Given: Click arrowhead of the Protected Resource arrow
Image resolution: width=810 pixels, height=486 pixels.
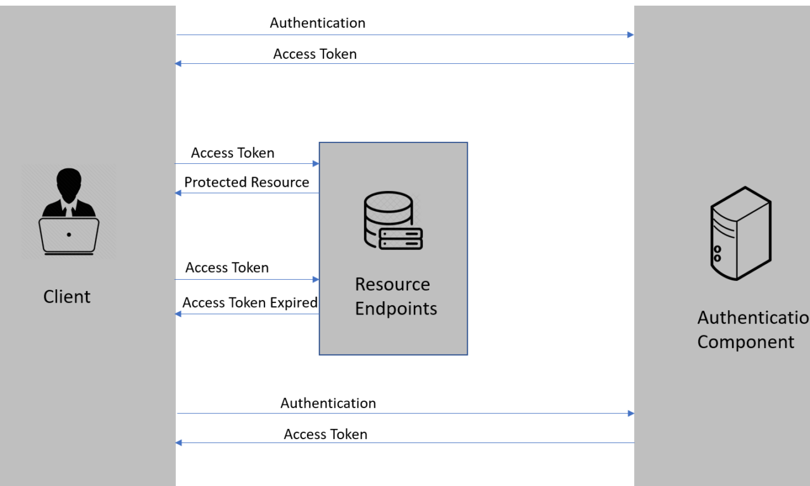Looking at the screenshot, I should pos(178,193).
